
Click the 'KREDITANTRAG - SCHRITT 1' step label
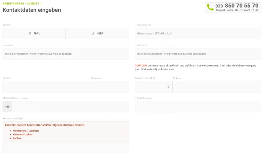coord(22,4)
